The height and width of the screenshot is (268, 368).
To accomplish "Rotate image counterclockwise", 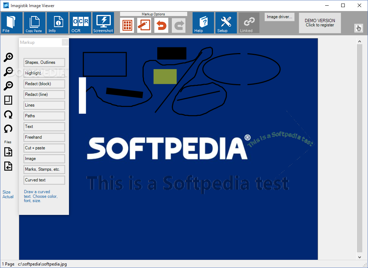I will 8,129.
